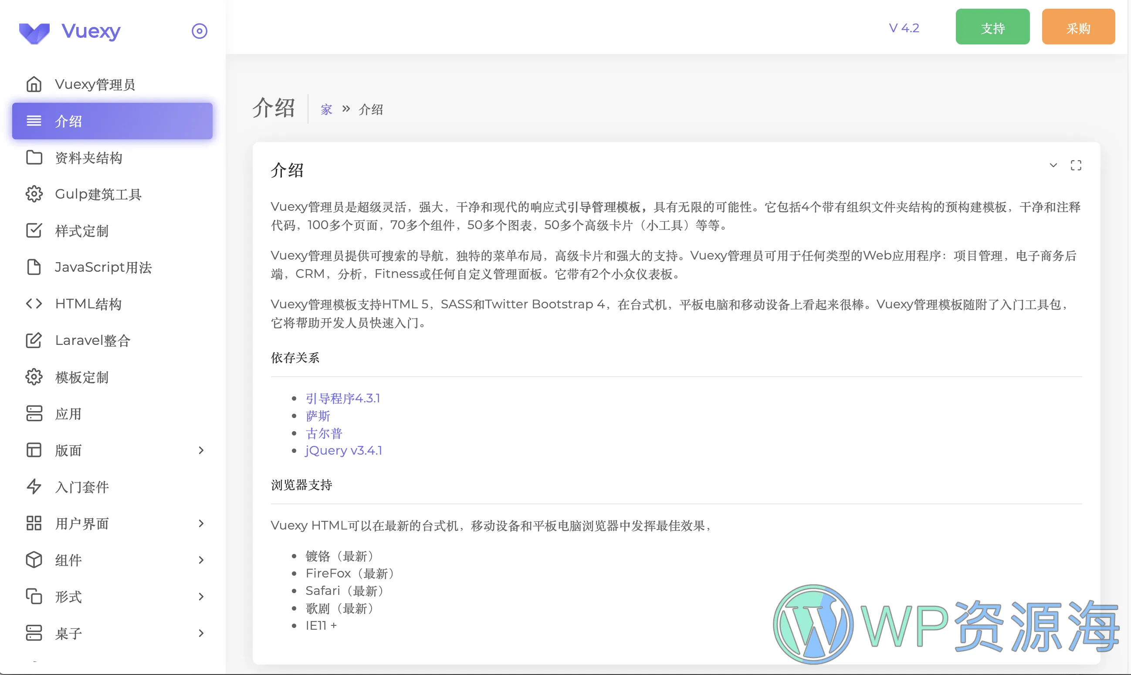
Task: Open the jQuery v3.4.1 dependency link
Action: tap(343, 450)
